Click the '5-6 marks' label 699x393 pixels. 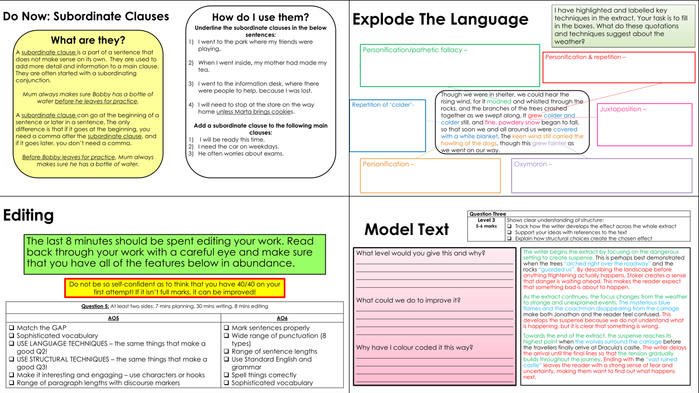tap(486, 226)
